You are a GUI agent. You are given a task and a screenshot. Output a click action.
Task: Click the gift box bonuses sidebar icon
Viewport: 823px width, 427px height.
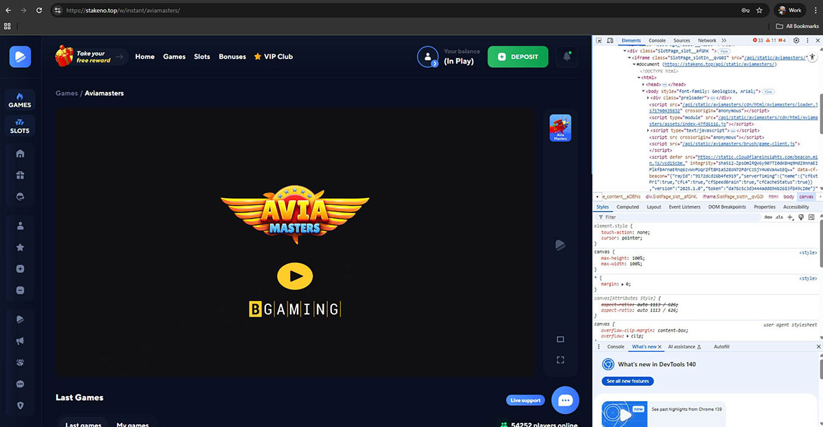coord(21,175)
